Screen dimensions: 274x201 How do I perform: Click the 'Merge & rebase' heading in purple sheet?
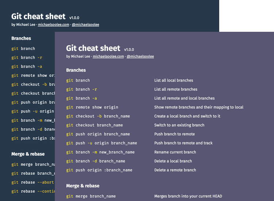pyautogui.click(x=83, y=186)
